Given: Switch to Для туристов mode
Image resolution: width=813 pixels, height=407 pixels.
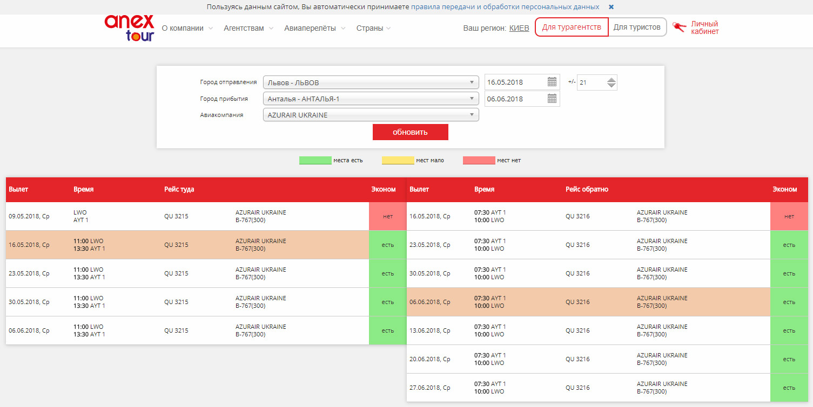Looking at the screenshot, I should (637, 27).
